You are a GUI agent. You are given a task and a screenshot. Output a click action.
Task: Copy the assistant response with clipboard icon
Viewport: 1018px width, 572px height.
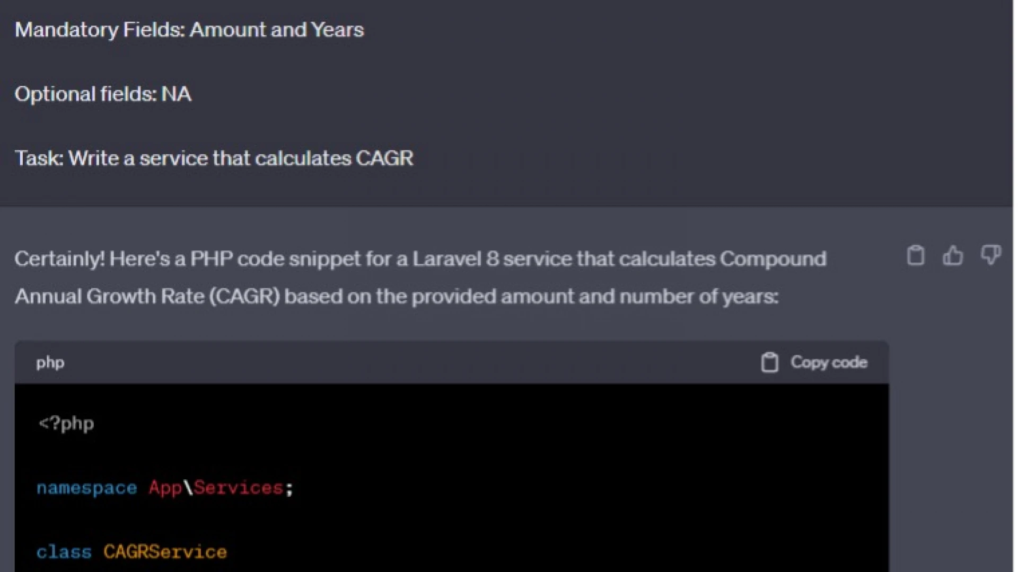pyautogui.click(x=915, y=255)
